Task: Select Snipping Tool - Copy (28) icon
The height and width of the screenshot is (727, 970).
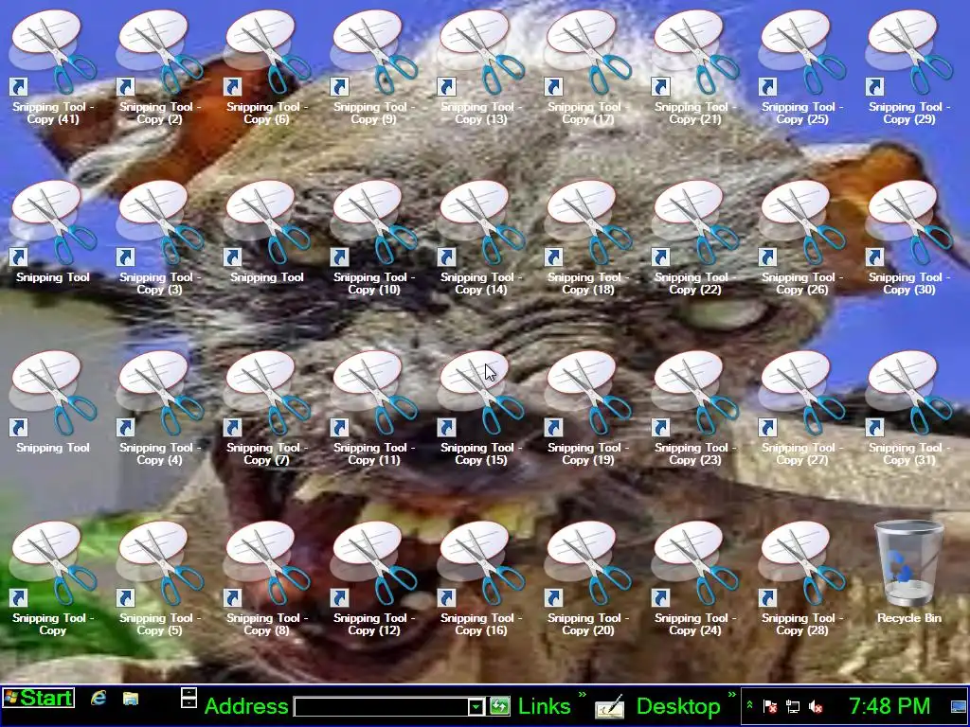Action: pos(801,578)
